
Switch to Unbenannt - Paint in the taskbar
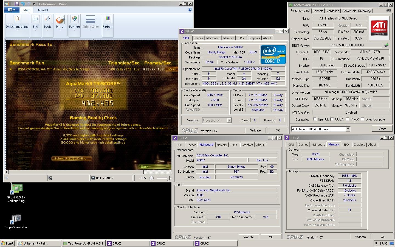coord(39,243)
